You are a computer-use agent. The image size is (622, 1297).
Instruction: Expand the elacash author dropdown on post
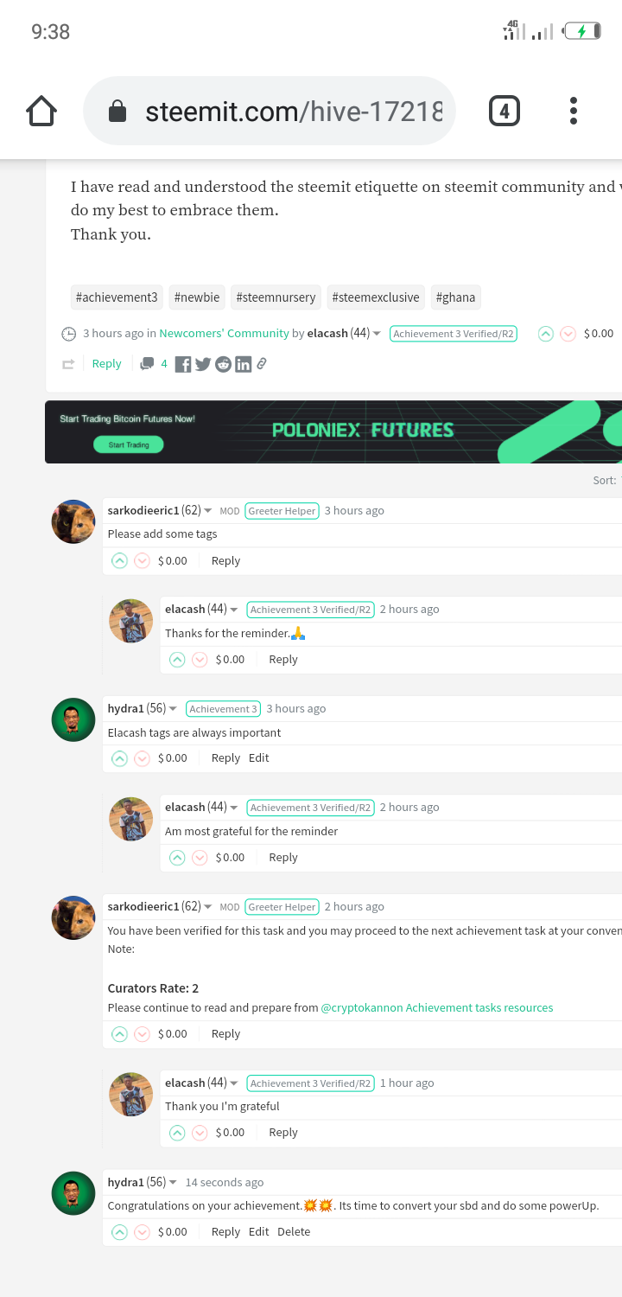[x=377, y=334]
